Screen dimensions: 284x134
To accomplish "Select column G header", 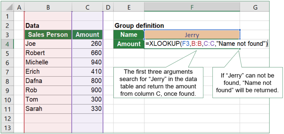I will pos(255,7).
